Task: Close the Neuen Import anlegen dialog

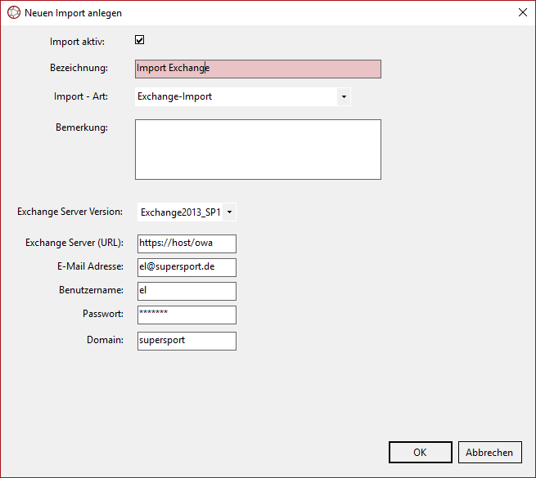Action: 522,13
